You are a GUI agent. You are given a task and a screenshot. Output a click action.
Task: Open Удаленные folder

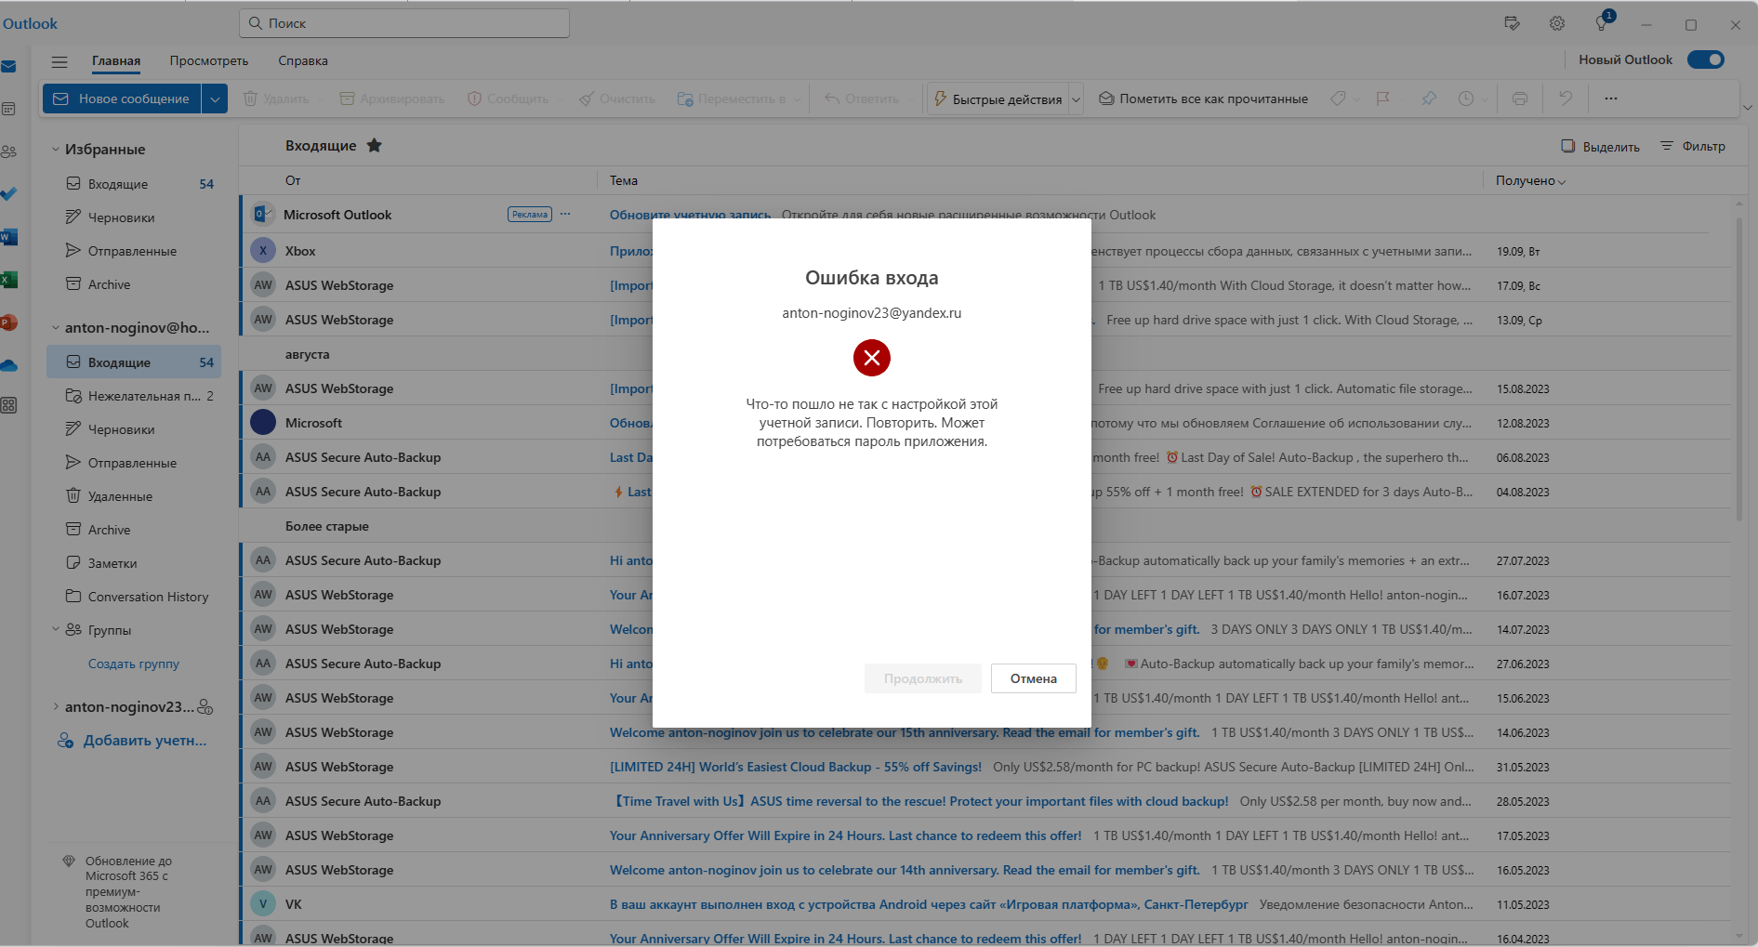point(134,496)
